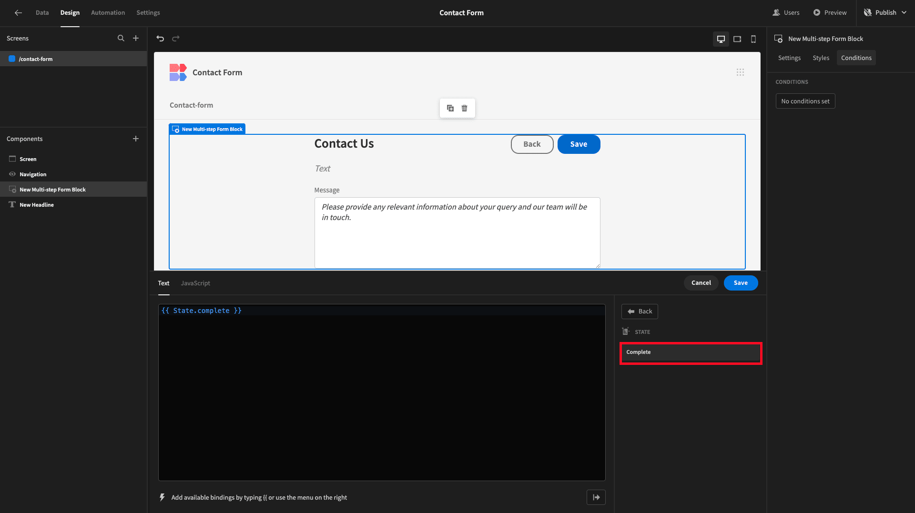
Task: Click the Contact-form navigation link
Action: click(x=191, y=105)
